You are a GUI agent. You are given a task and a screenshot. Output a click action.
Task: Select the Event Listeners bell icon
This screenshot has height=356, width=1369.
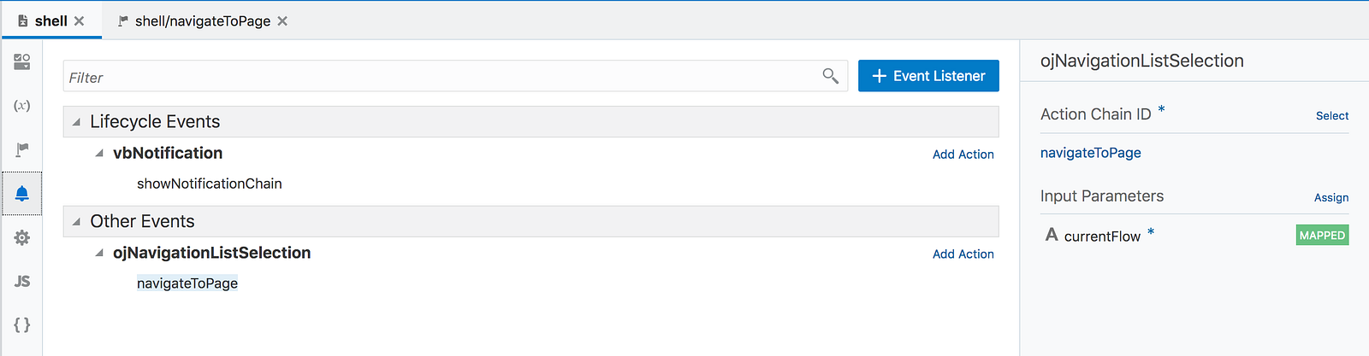(22, 193)
